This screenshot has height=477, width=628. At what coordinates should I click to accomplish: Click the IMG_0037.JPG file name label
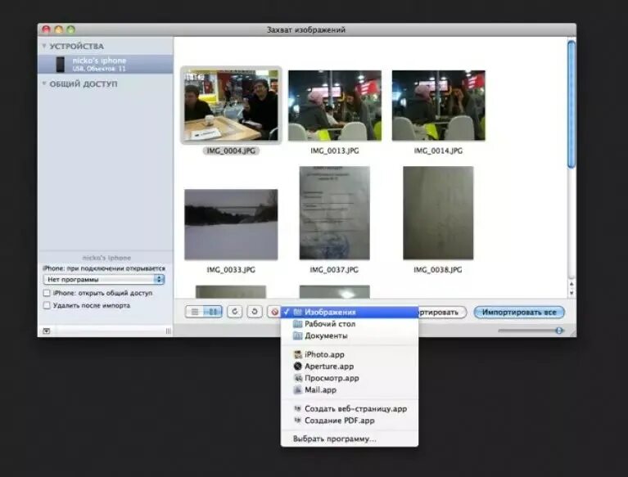(334, 270)
